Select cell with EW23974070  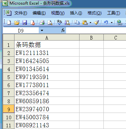coord(47,109)
